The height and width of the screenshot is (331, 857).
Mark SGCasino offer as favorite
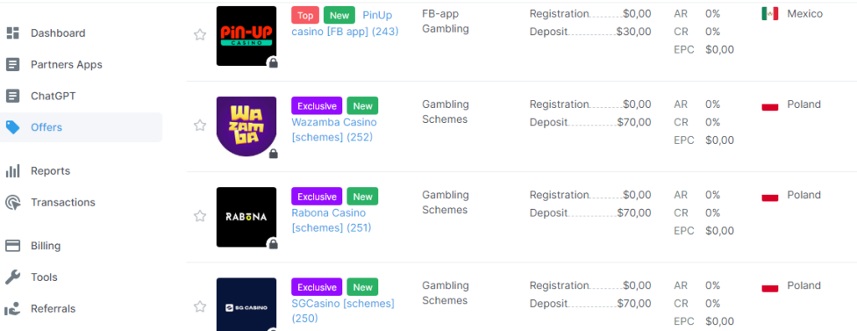point(200,307)
